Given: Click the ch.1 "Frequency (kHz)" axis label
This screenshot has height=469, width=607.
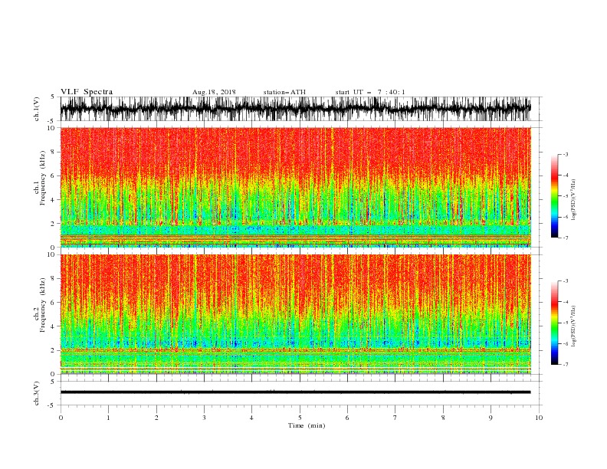Looking at the screenshot, I should click(43, 178).
